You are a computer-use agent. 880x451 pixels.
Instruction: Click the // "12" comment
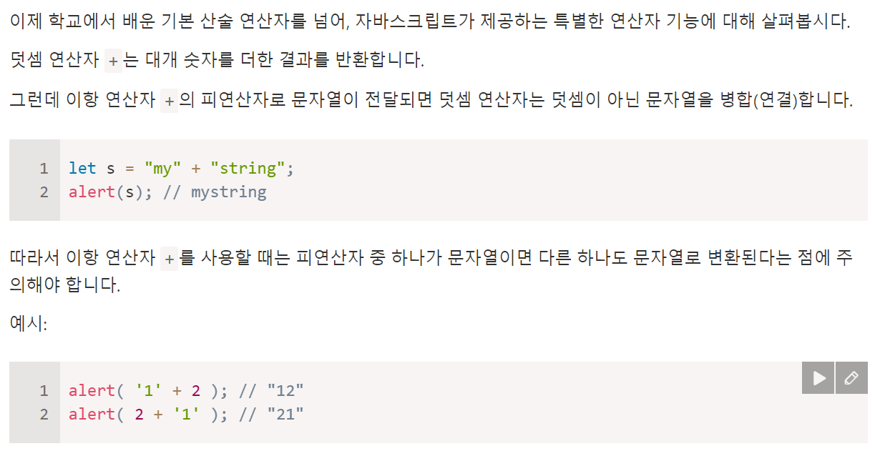pos(271,391)
